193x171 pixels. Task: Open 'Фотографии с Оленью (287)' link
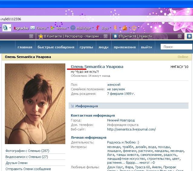pyautogui.click(x=27, y=151)
